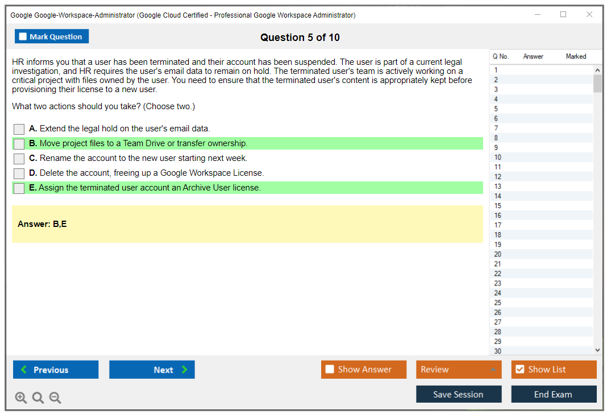Check option D delete the account
Screen dimensions: 611x418
19,173
